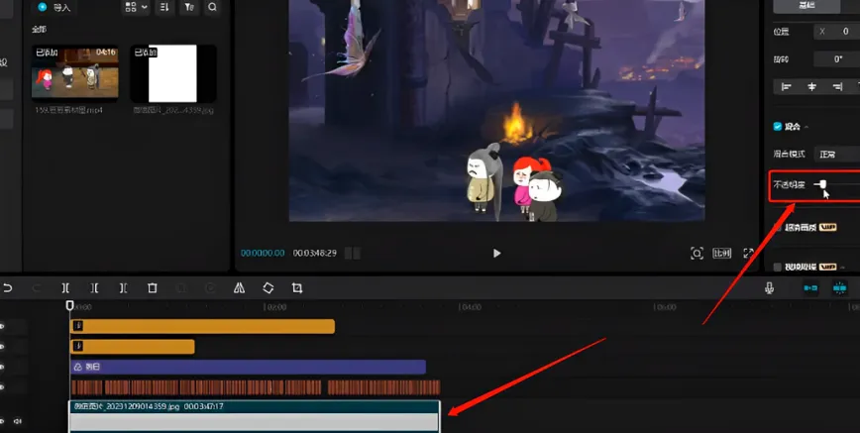Click the 02:00 mark on timeline ruler
Viewport: 860px width, 433px height.
[x=275, y=307]
